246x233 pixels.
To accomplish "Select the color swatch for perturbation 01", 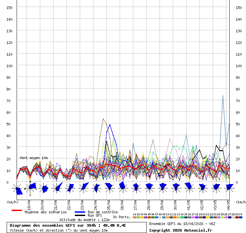I will coord(135,217).
